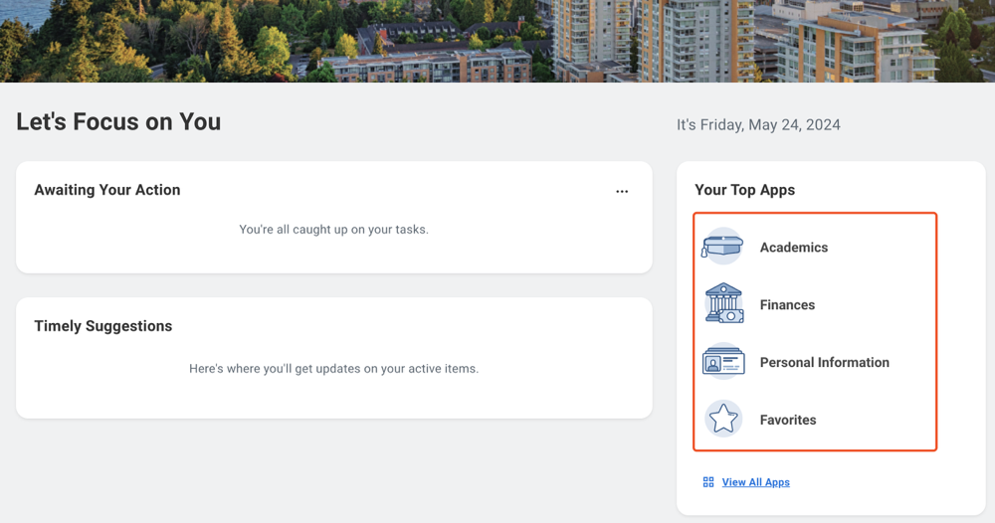Open the Awaiting Your Action ellipsis menu
The image size is (995, 523).
pyautogui.click(x=622, y=191)
